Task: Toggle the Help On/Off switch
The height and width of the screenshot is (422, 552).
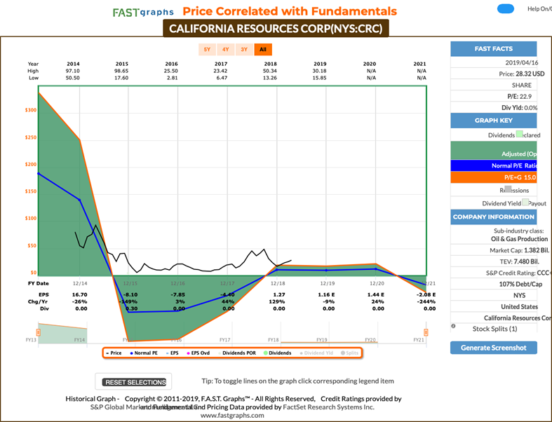Action: tap(506, 9)
